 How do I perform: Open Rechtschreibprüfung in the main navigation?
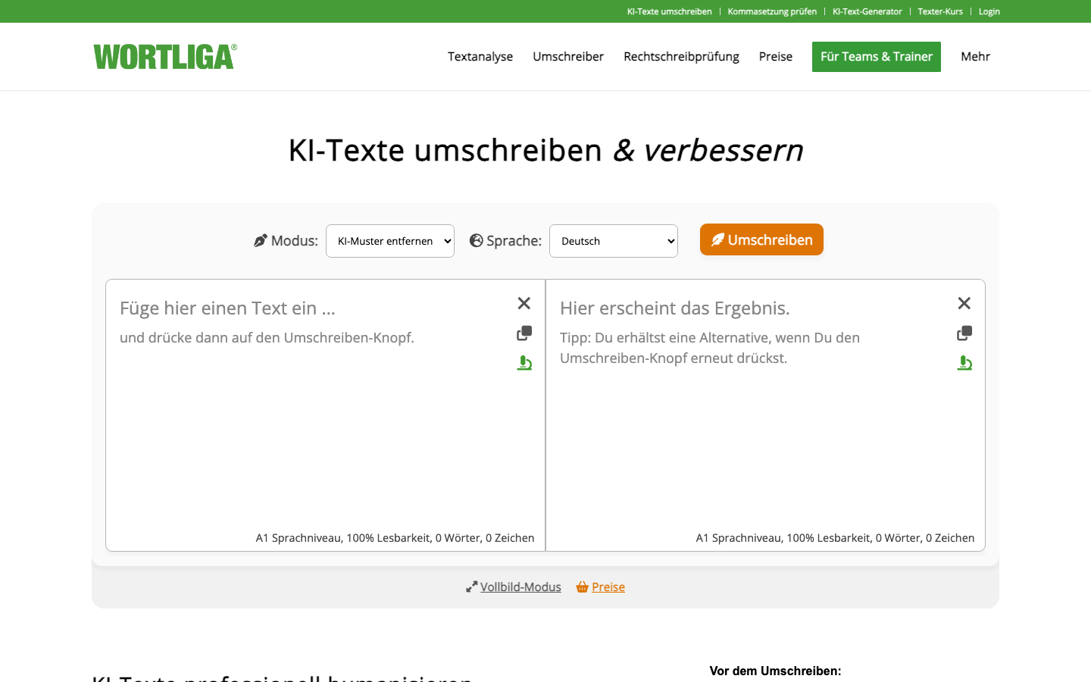(x=681, y=57)
